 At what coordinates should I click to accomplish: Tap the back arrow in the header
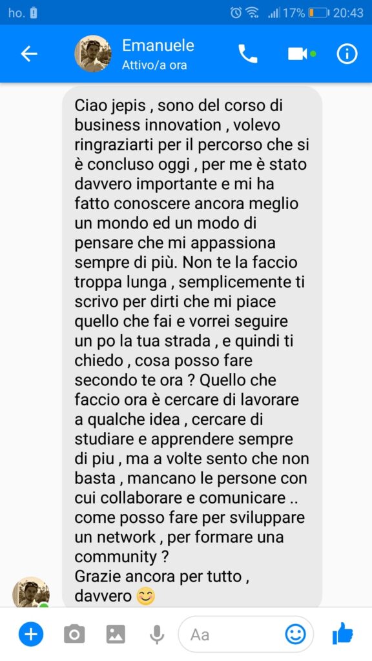[29, 54]
